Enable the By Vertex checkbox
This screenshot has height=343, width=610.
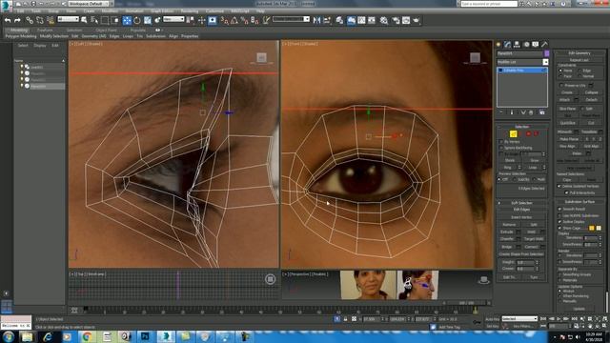pos(501,142)
